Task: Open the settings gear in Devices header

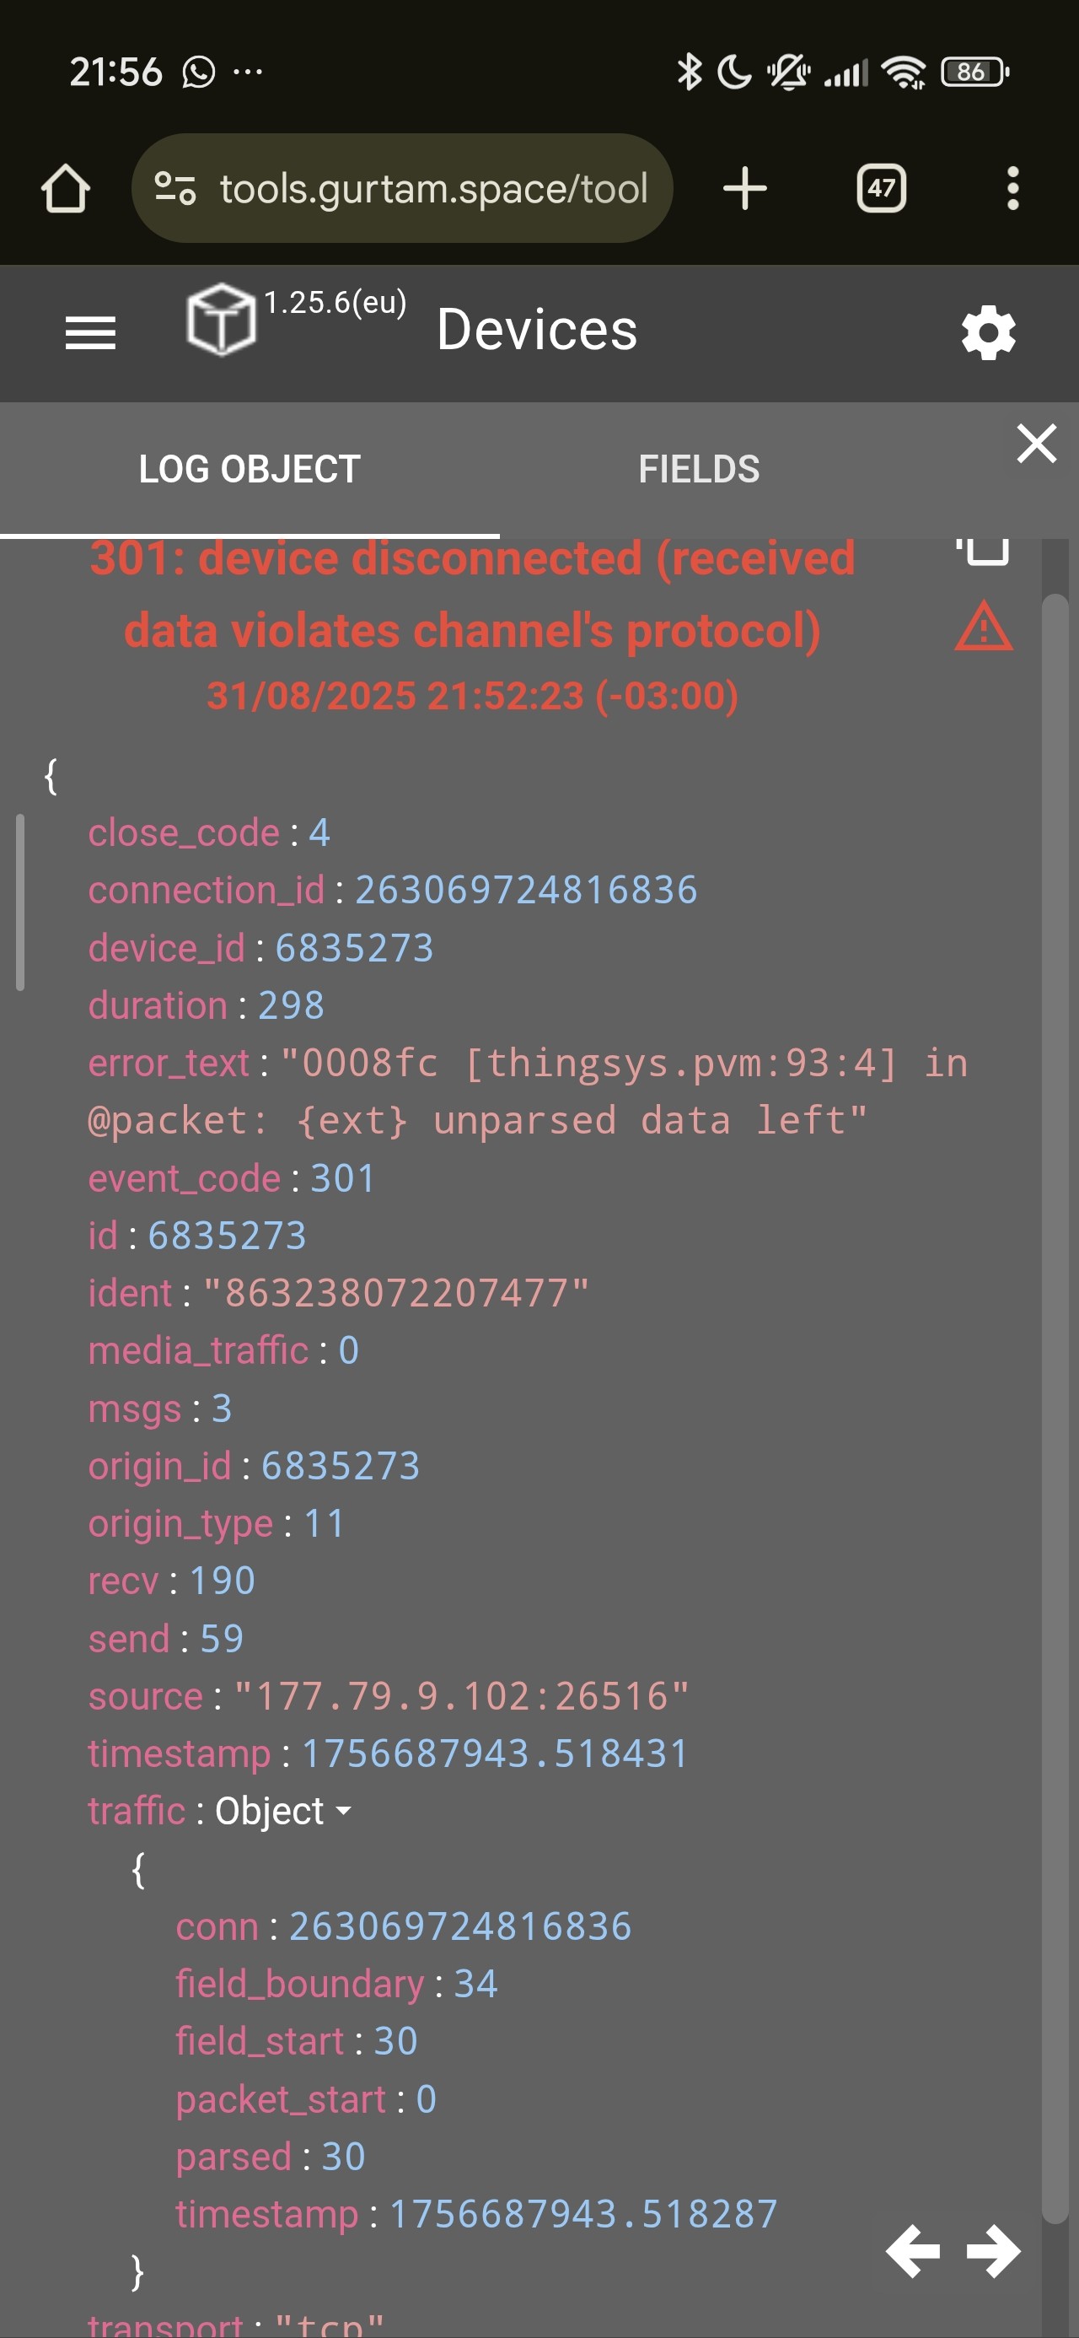Action: pyautogui.click(x=987, y=332)
